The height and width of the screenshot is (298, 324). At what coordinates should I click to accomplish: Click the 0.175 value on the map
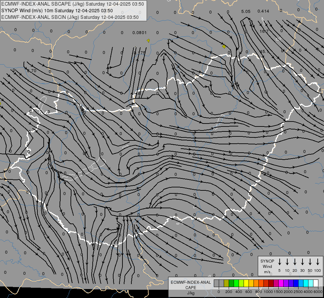tap(140, 53)
